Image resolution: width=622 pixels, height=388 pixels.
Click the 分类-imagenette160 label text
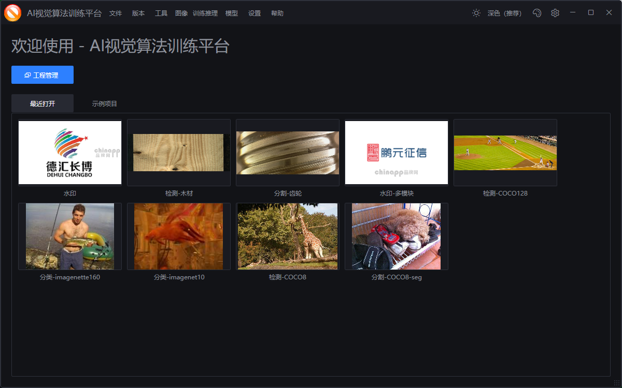coord(70,277)
